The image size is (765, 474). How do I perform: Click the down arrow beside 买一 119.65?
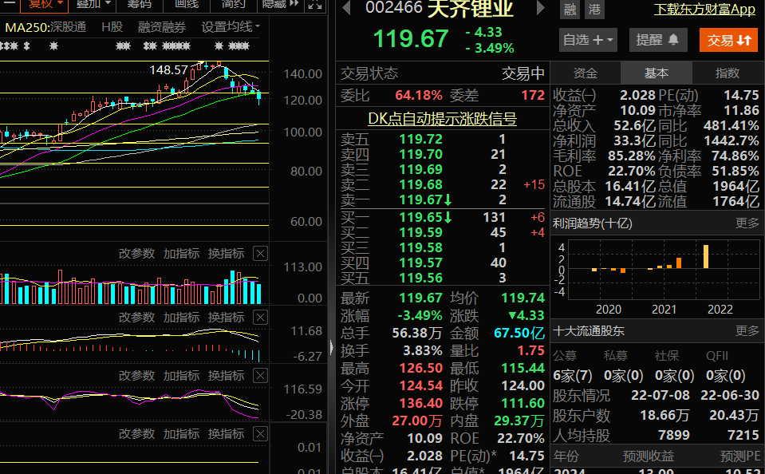point(448,217)
